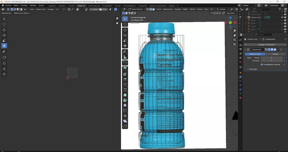Select the UV editor Select Box tool
The image size is (288, 152).
pos(4,19)
